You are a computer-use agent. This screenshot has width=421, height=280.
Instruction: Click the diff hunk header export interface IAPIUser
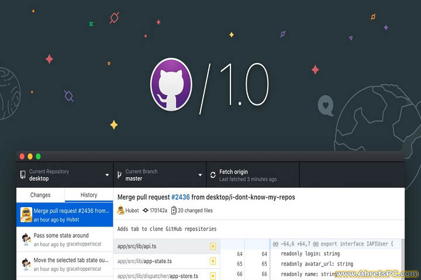(333, 244)
